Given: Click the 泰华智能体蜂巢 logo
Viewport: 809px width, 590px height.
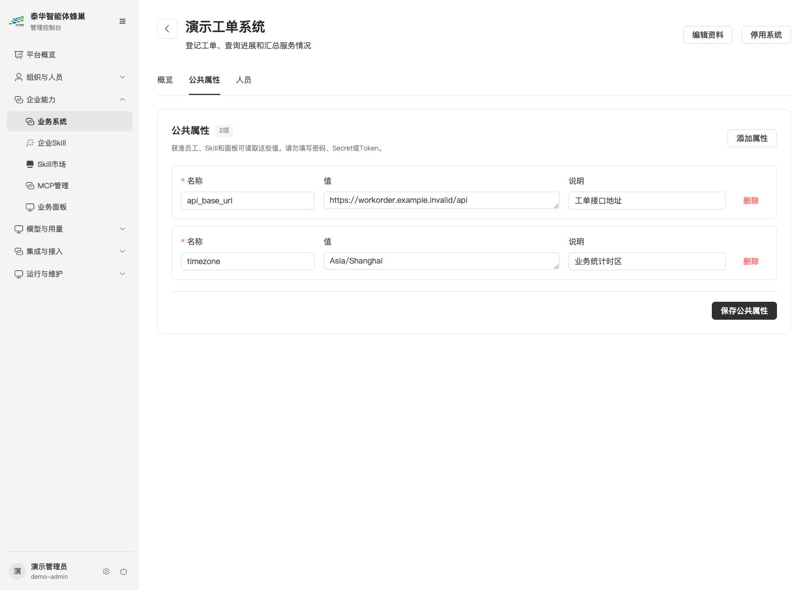Looking at the screenshot, I should [17, 21].
